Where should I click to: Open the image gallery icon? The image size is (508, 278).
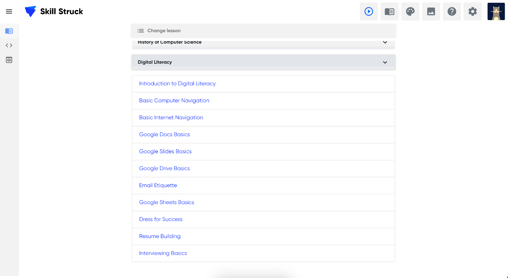point(431,11)
